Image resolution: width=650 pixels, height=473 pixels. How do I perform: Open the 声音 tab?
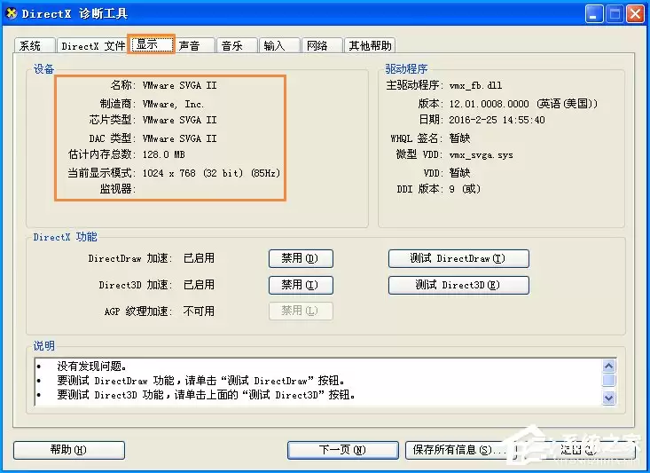(x=194, y=45)
